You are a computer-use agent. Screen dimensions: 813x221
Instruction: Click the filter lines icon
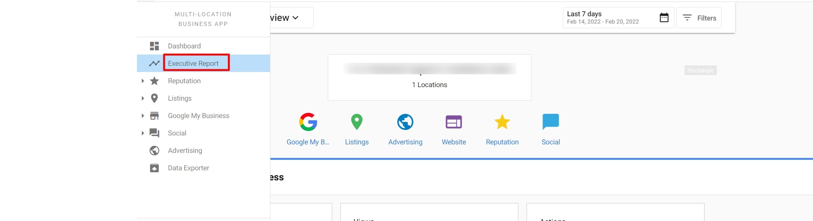point(687,18)
